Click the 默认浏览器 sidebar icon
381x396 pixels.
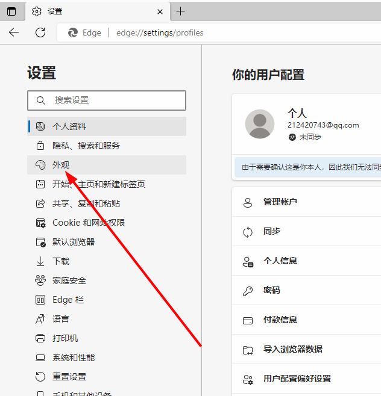coord(40,242)
